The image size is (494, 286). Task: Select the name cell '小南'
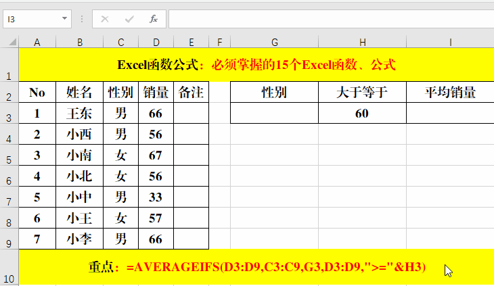pos(79,155)
